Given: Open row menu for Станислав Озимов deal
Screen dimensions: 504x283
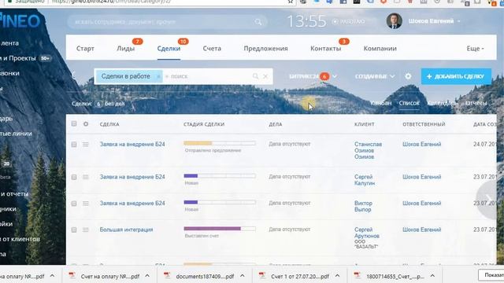Looking at the screenshot, I should tap(86, 145).
